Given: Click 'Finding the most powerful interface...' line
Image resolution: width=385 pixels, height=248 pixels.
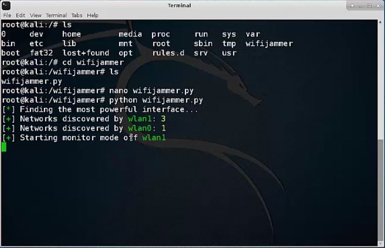Looking at the screenshot, I should point(100,109).
